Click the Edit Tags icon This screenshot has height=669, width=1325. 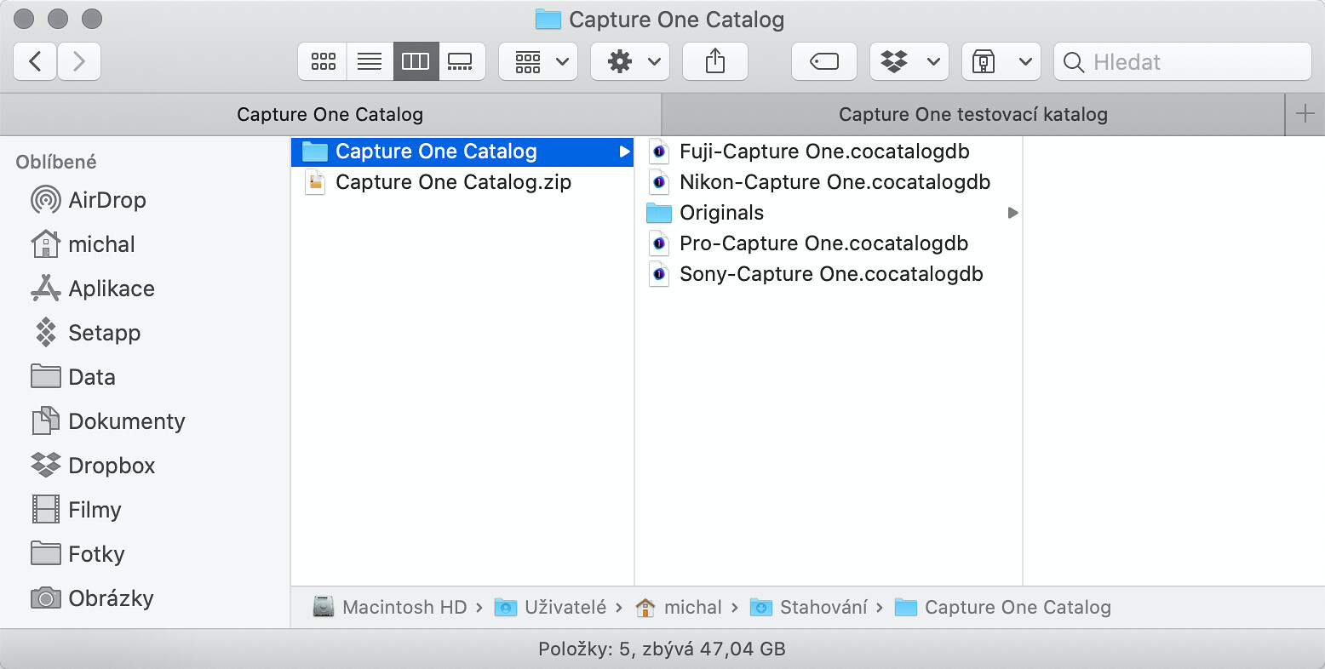click(x=824, y=61)
